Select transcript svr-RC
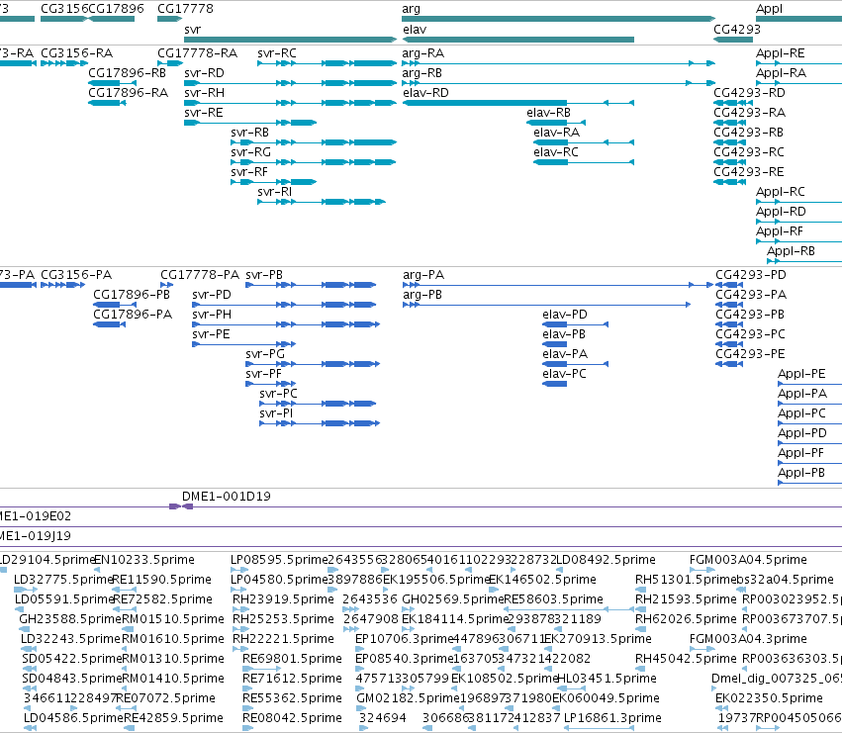The image size is (842, 733). pyautogui.click(x=327, y=63)
